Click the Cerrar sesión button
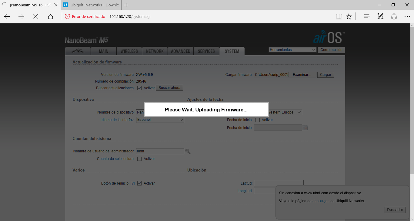 pyautogui.click(x=331, y=50)
